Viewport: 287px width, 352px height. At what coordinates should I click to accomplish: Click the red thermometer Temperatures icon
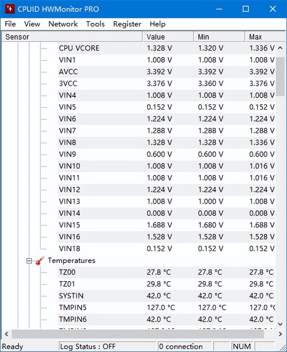(x=40, y=261)
